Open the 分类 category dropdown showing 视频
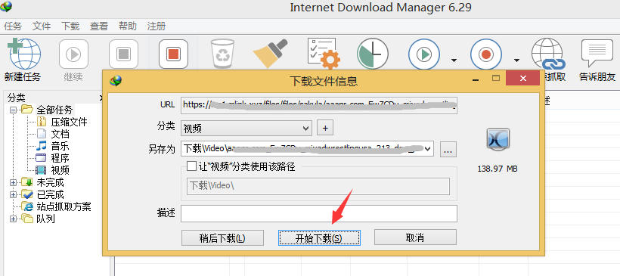This screenshot has height=276, width=620. (x=246, y=128)
